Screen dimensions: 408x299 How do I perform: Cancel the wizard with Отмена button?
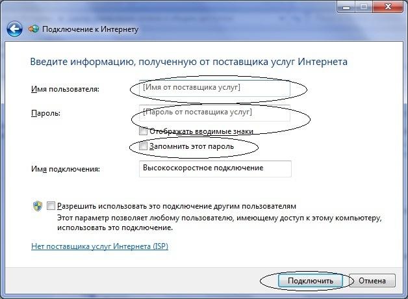click(x=372, y=281)
